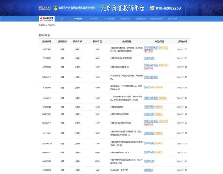223x174 pixels.
Task: Click the round DPAC emblem in the banner
Action: click(x=55, y=8)
